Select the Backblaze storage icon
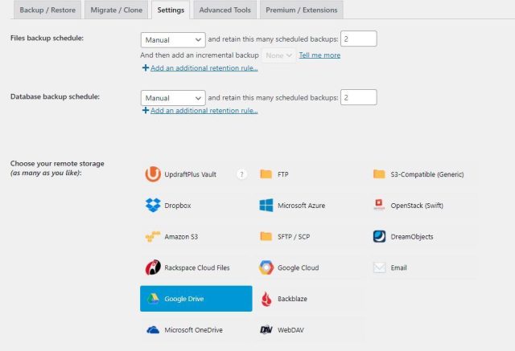 tap(266, 299)
